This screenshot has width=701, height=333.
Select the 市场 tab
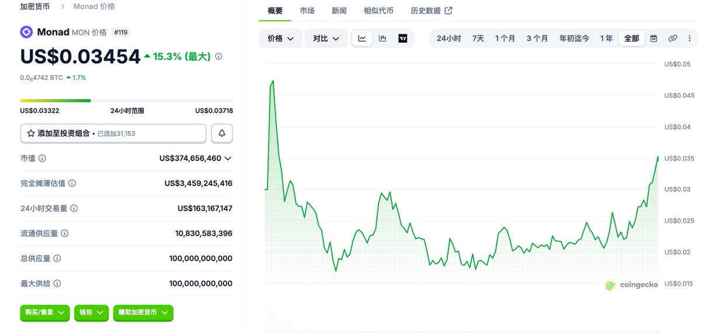tap(307, 10)
